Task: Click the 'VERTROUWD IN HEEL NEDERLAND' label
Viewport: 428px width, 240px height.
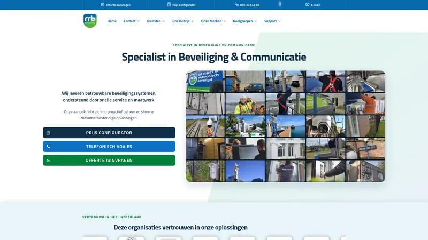Action: (112, 217)
